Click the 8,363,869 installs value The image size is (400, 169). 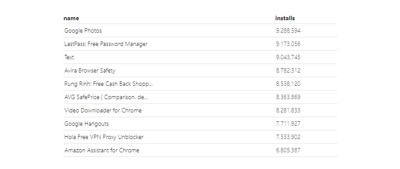click(x=288, y=97)
